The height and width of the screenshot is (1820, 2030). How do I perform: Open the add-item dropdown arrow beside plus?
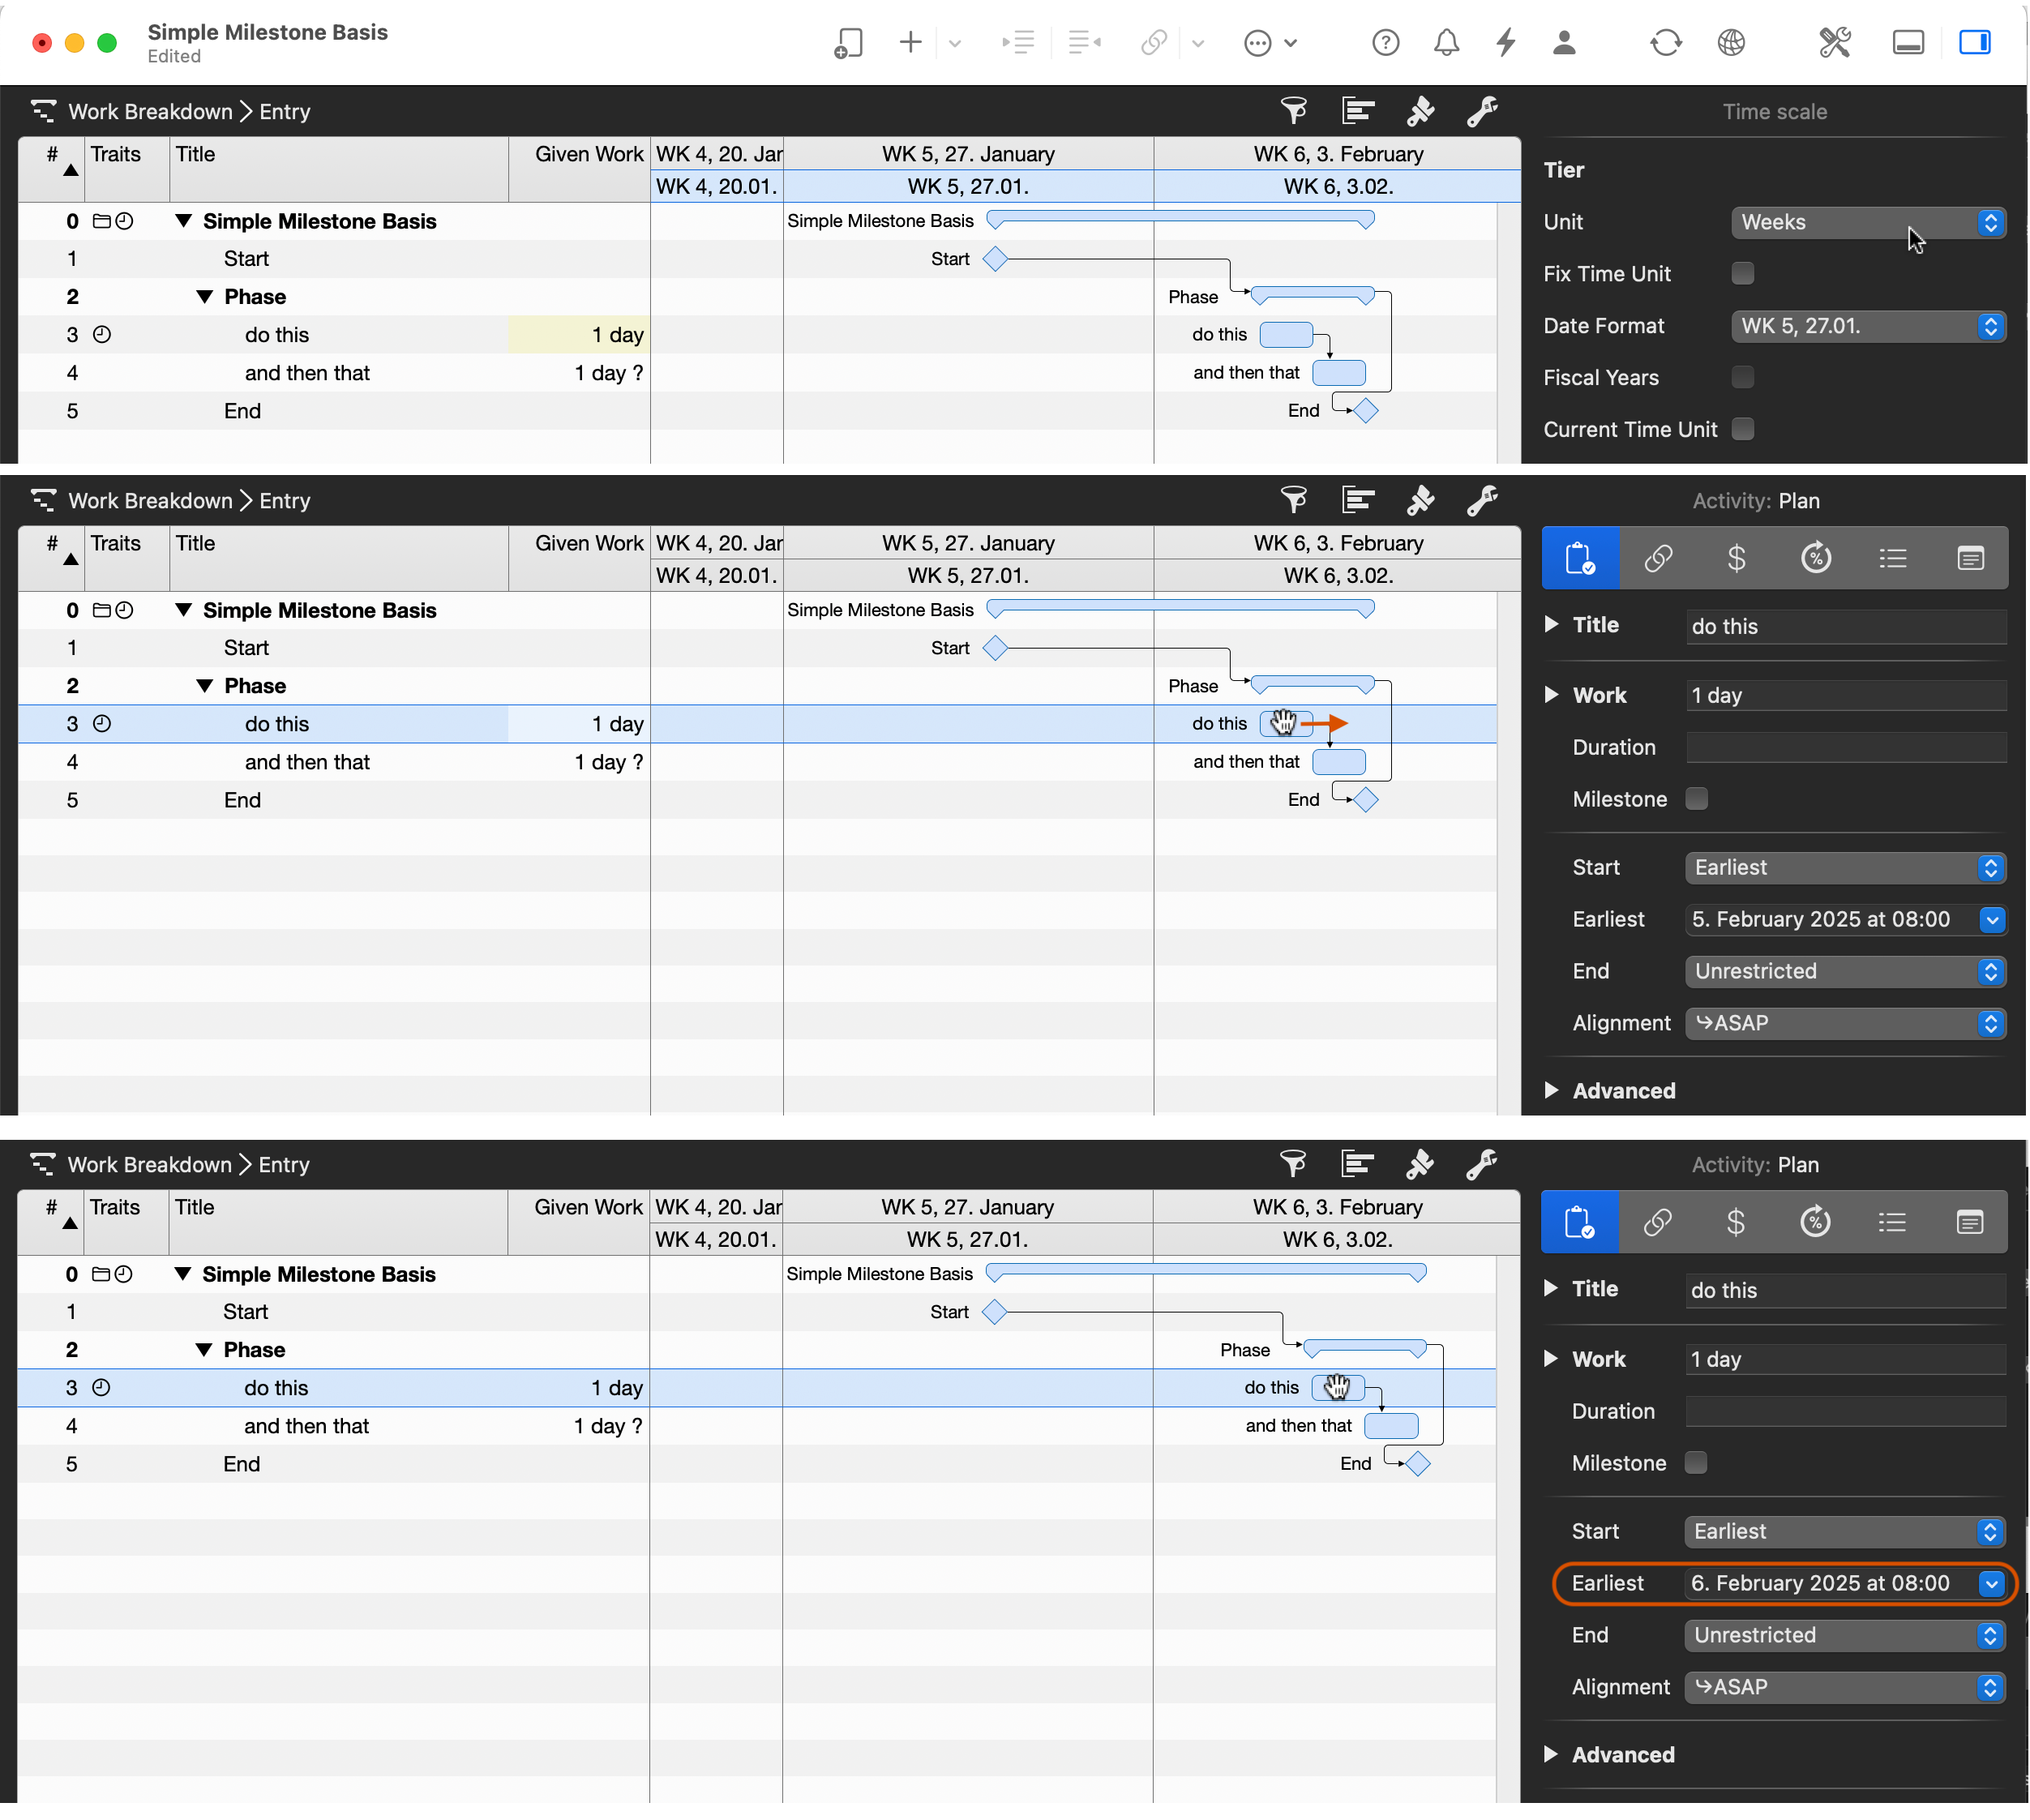[x=955, y=43]
